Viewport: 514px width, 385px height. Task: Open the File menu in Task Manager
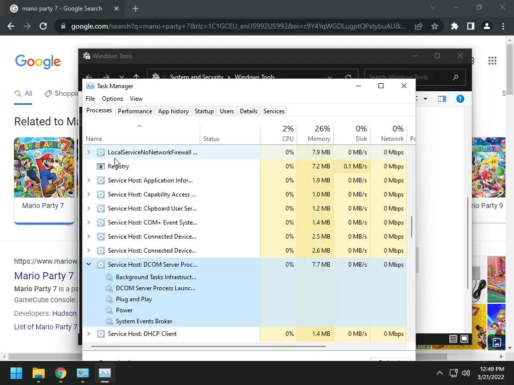(90, 99)
